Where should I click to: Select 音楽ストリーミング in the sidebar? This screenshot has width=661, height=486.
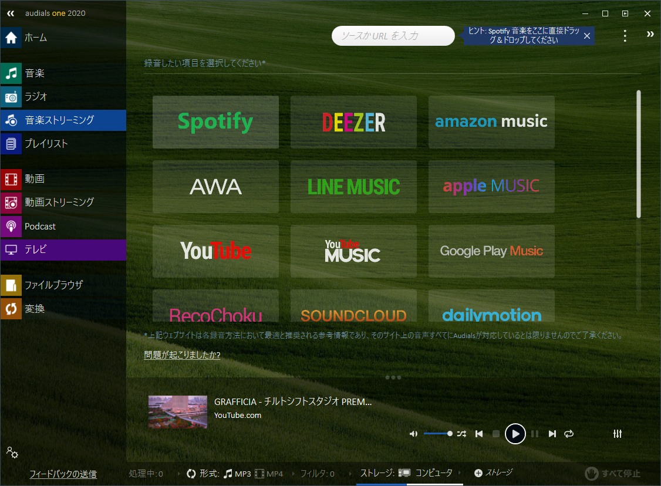(x=63, y=120)
